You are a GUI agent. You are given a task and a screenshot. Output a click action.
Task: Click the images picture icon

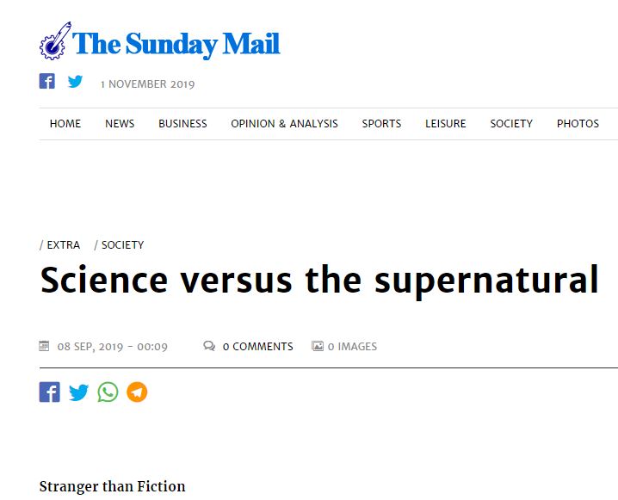point(318,346)
